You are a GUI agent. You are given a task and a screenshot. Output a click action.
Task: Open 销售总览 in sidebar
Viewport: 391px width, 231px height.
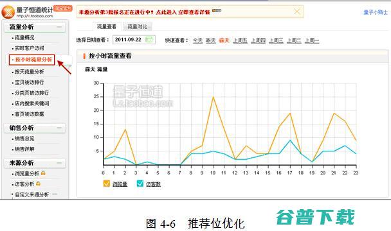[x=24, y=139]
